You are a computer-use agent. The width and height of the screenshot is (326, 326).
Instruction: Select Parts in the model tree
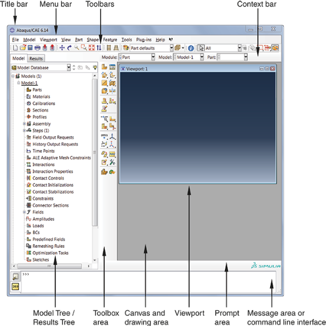[37, 90]
